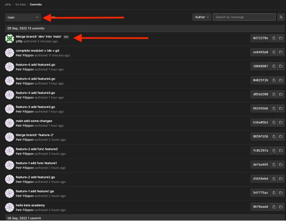Screen dimensions: 286x221
Task: Click the Search by message field
Action: tap(244, 17)
